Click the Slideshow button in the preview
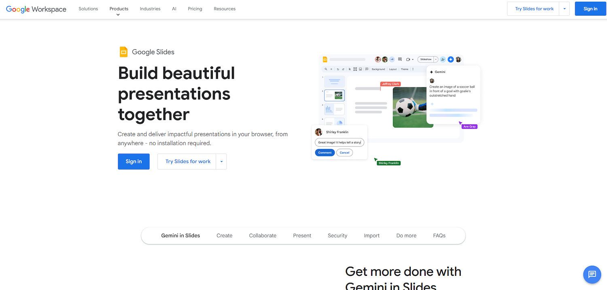Viewport: 607px width, 290px height. point(426,59)
